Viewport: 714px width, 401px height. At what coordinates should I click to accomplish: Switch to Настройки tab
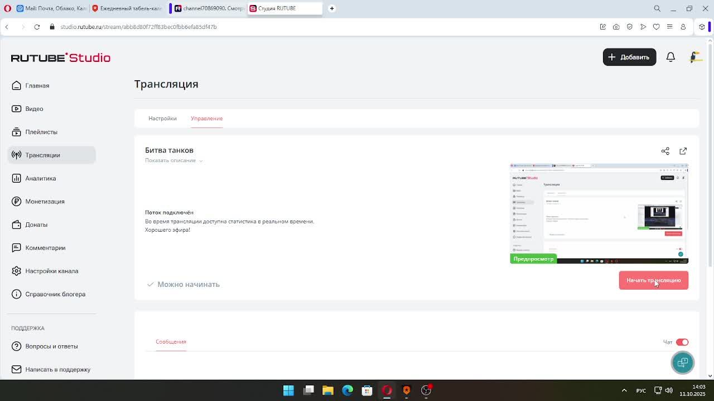coord(162,118)
